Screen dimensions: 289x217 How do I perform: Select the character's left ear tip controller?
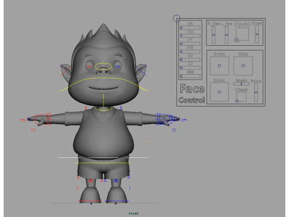[x=146, y=66]
